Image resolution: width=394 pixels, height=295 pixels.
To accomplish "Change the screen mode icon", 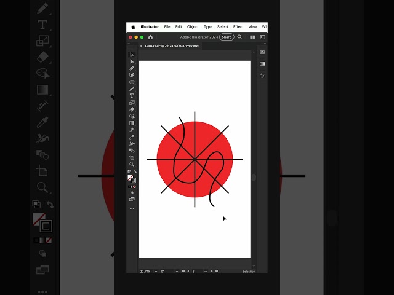I will pyautogui.click(x=132, y=199).
